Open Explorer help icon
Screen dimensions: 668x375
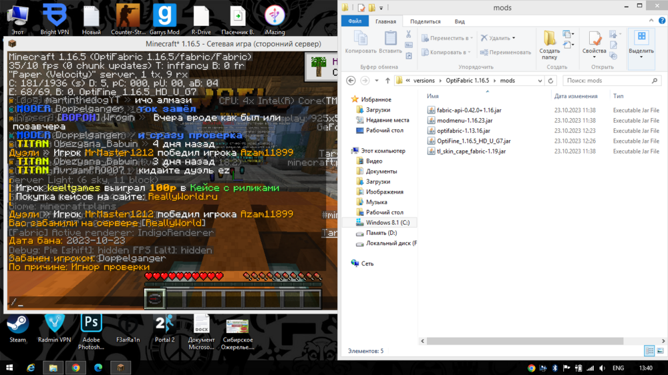click(662, 21)
